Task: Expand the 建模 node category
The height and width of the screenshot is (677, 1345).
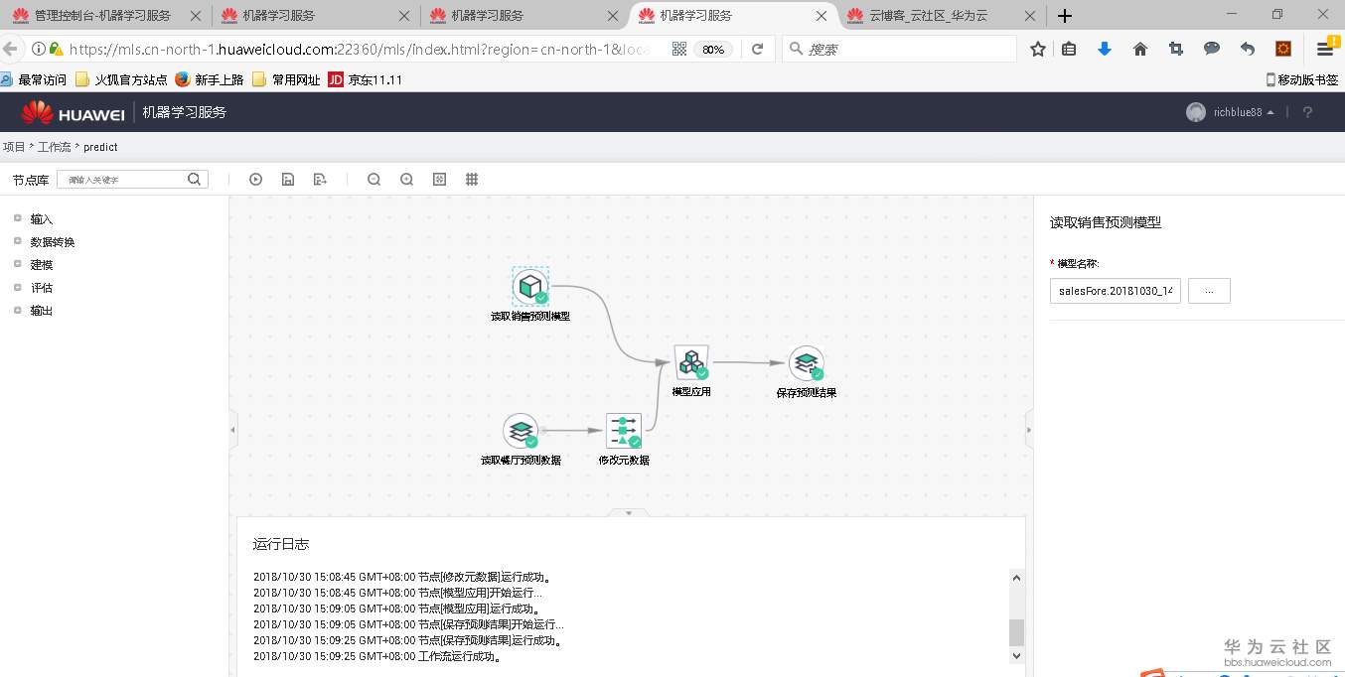Action: [17, 264]
